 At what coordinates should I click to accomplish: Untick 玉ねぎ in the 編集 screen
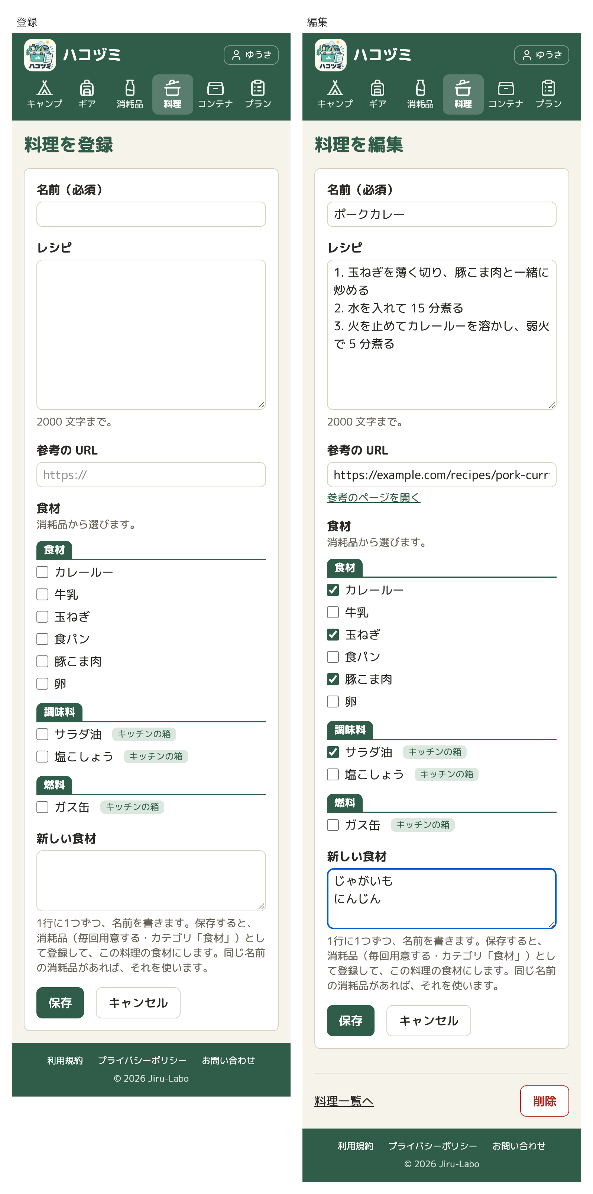tap(333, 635)
